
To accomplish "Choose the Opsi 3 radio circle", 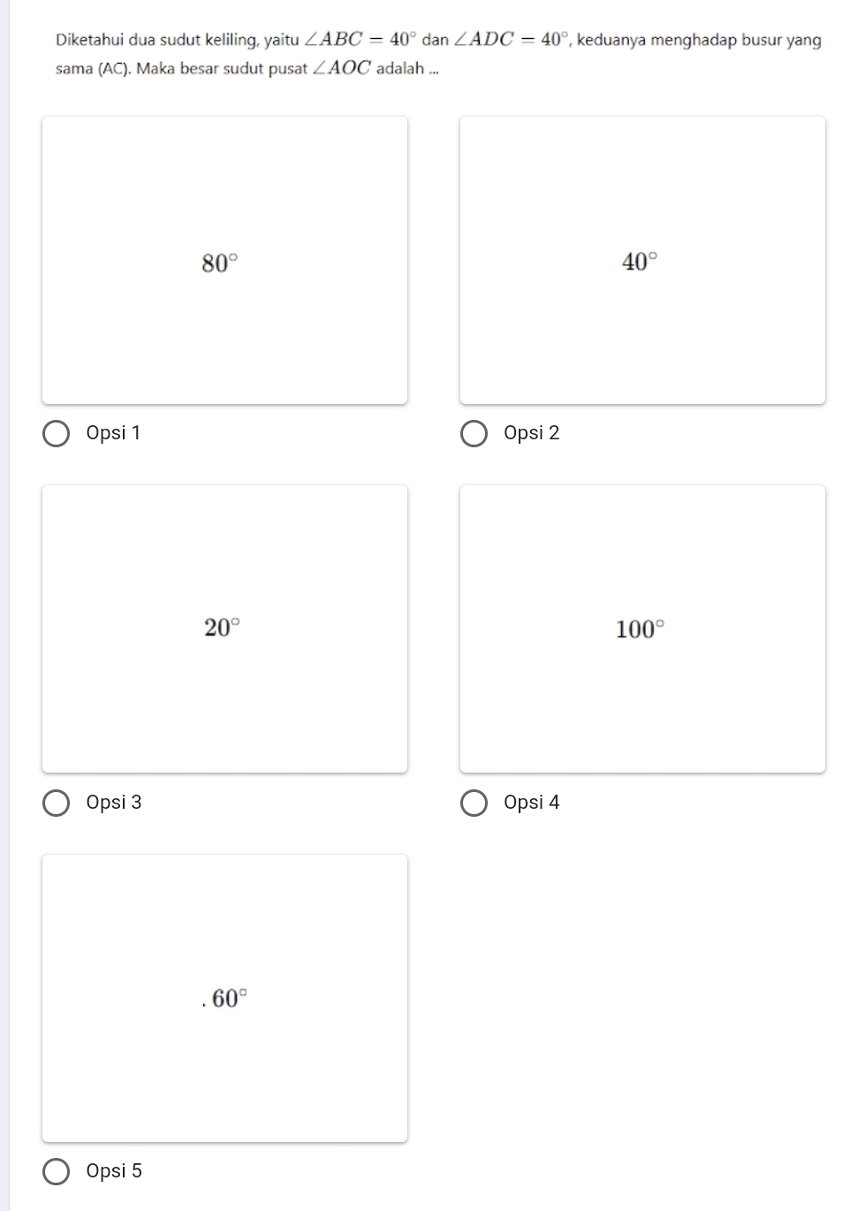I will [57, 804].
